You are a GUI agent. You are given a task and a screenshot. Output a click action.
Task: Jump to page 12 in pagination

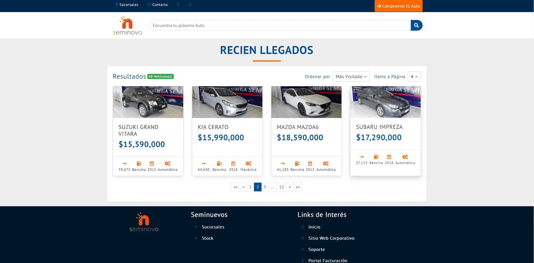(281, 187)
